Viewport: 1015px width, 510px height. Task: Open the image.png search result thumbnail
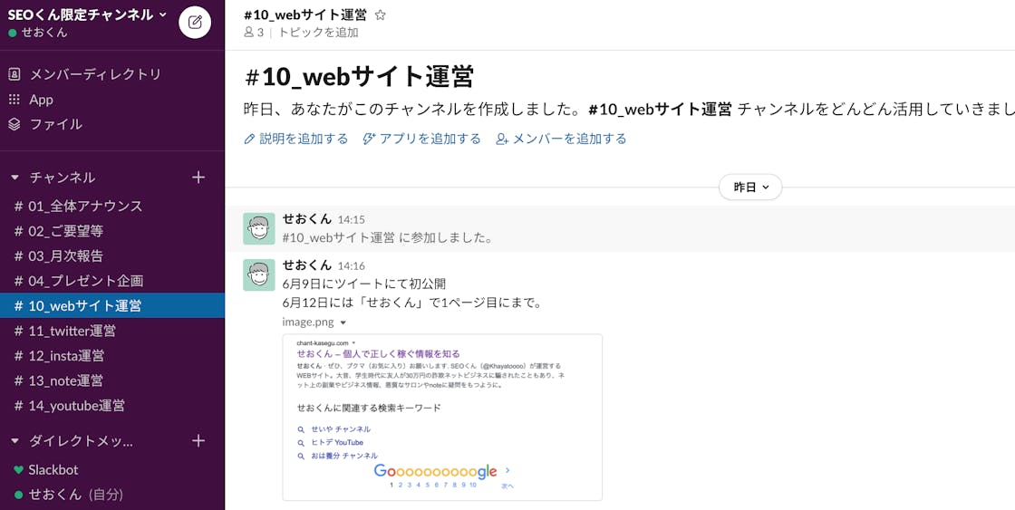point(442,417)
